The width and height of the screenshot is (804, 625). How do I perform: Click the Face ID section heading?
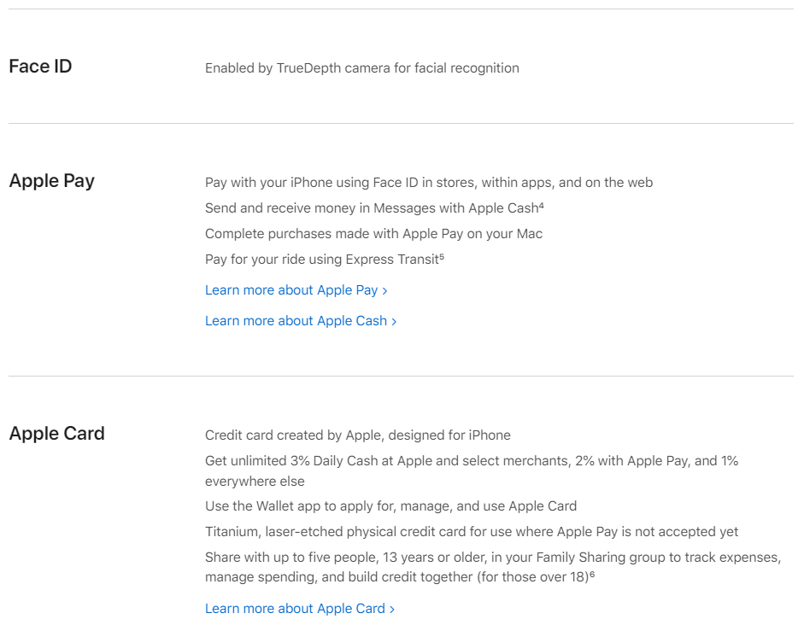pyautogui.click(x=40, y=66)
